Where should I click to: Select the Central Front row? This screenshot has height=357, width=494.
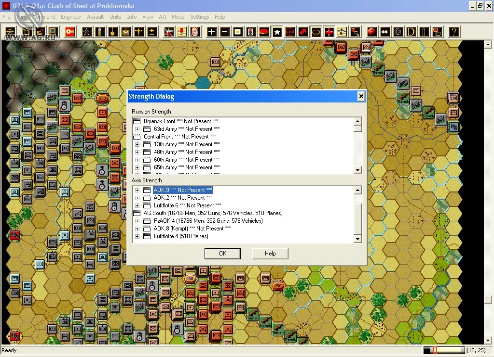(179, 137)
